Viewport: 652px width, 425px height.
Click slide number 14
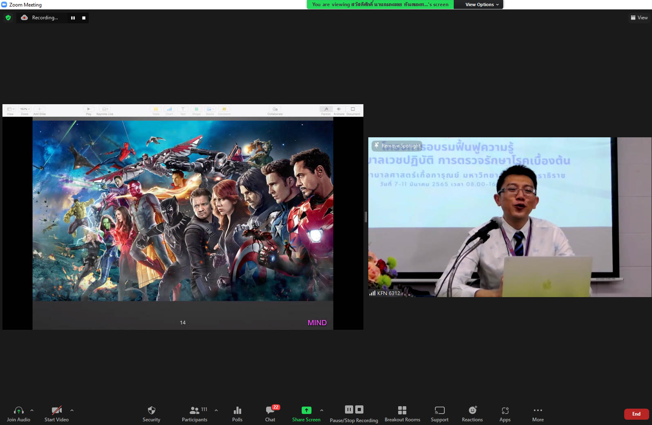pos(183,323)
